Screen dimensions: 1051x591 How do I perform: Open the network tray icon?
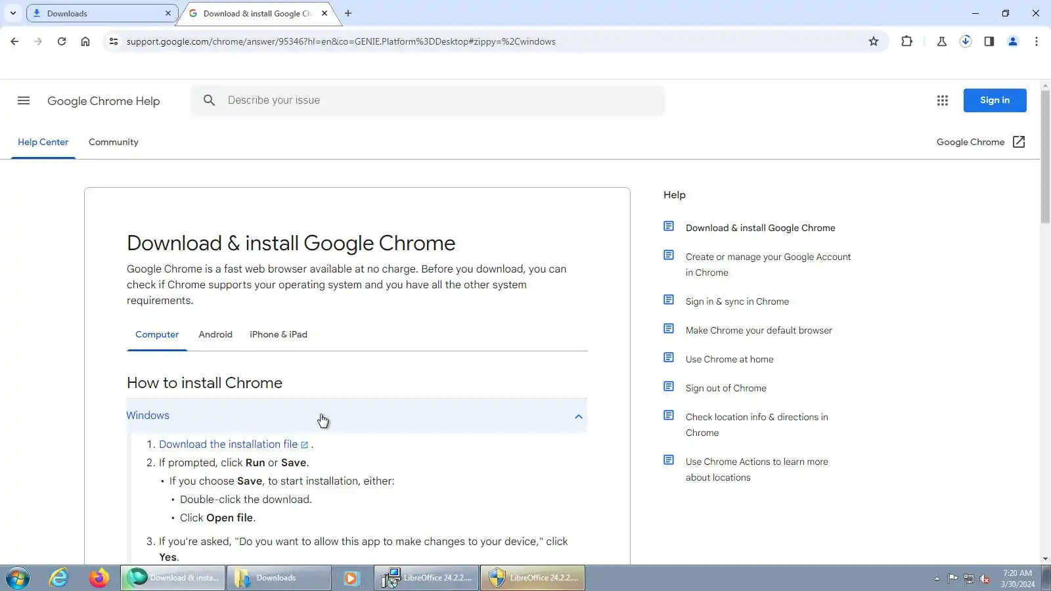click(968, 579)
